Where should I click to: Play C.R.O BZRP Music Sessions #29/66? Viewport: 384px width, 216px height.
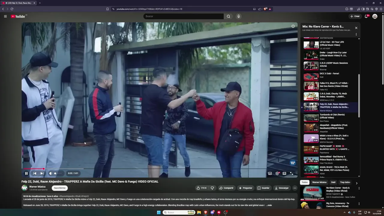(x=330, y=66)
